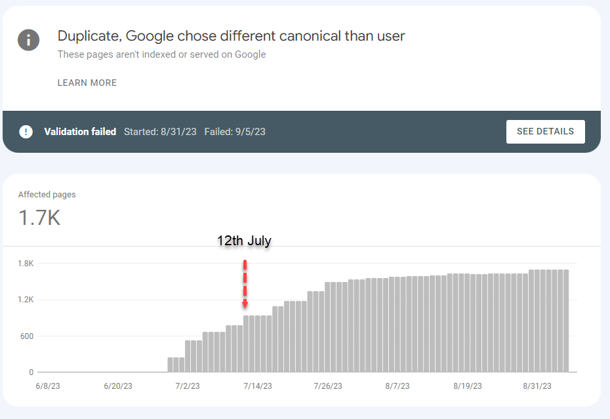Click the validation failed exclamation icon
This screenshot has width=610, height=419.
coord(26,132)
